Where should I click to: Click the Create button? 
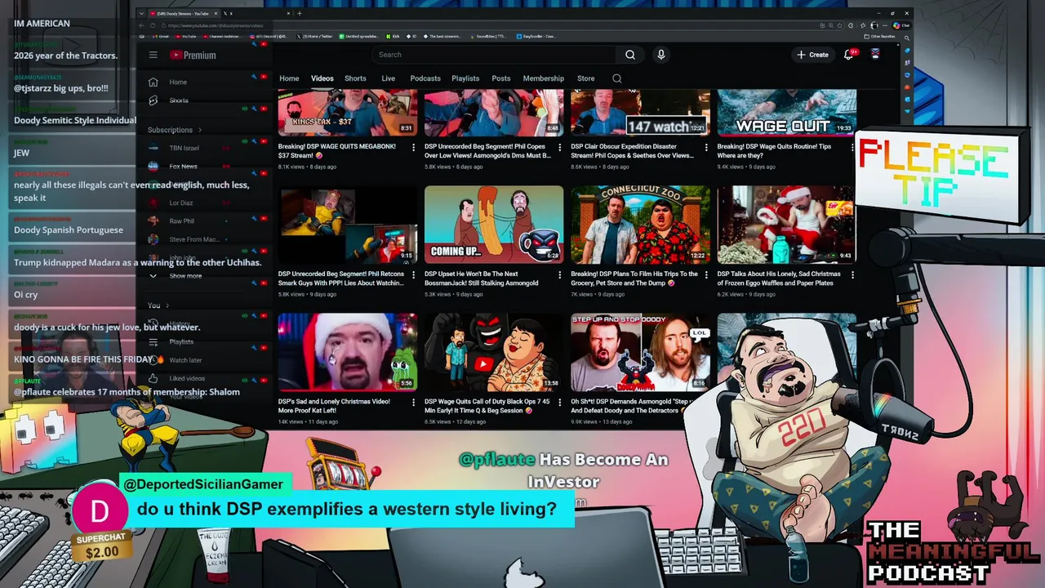(x=813, y=55)
